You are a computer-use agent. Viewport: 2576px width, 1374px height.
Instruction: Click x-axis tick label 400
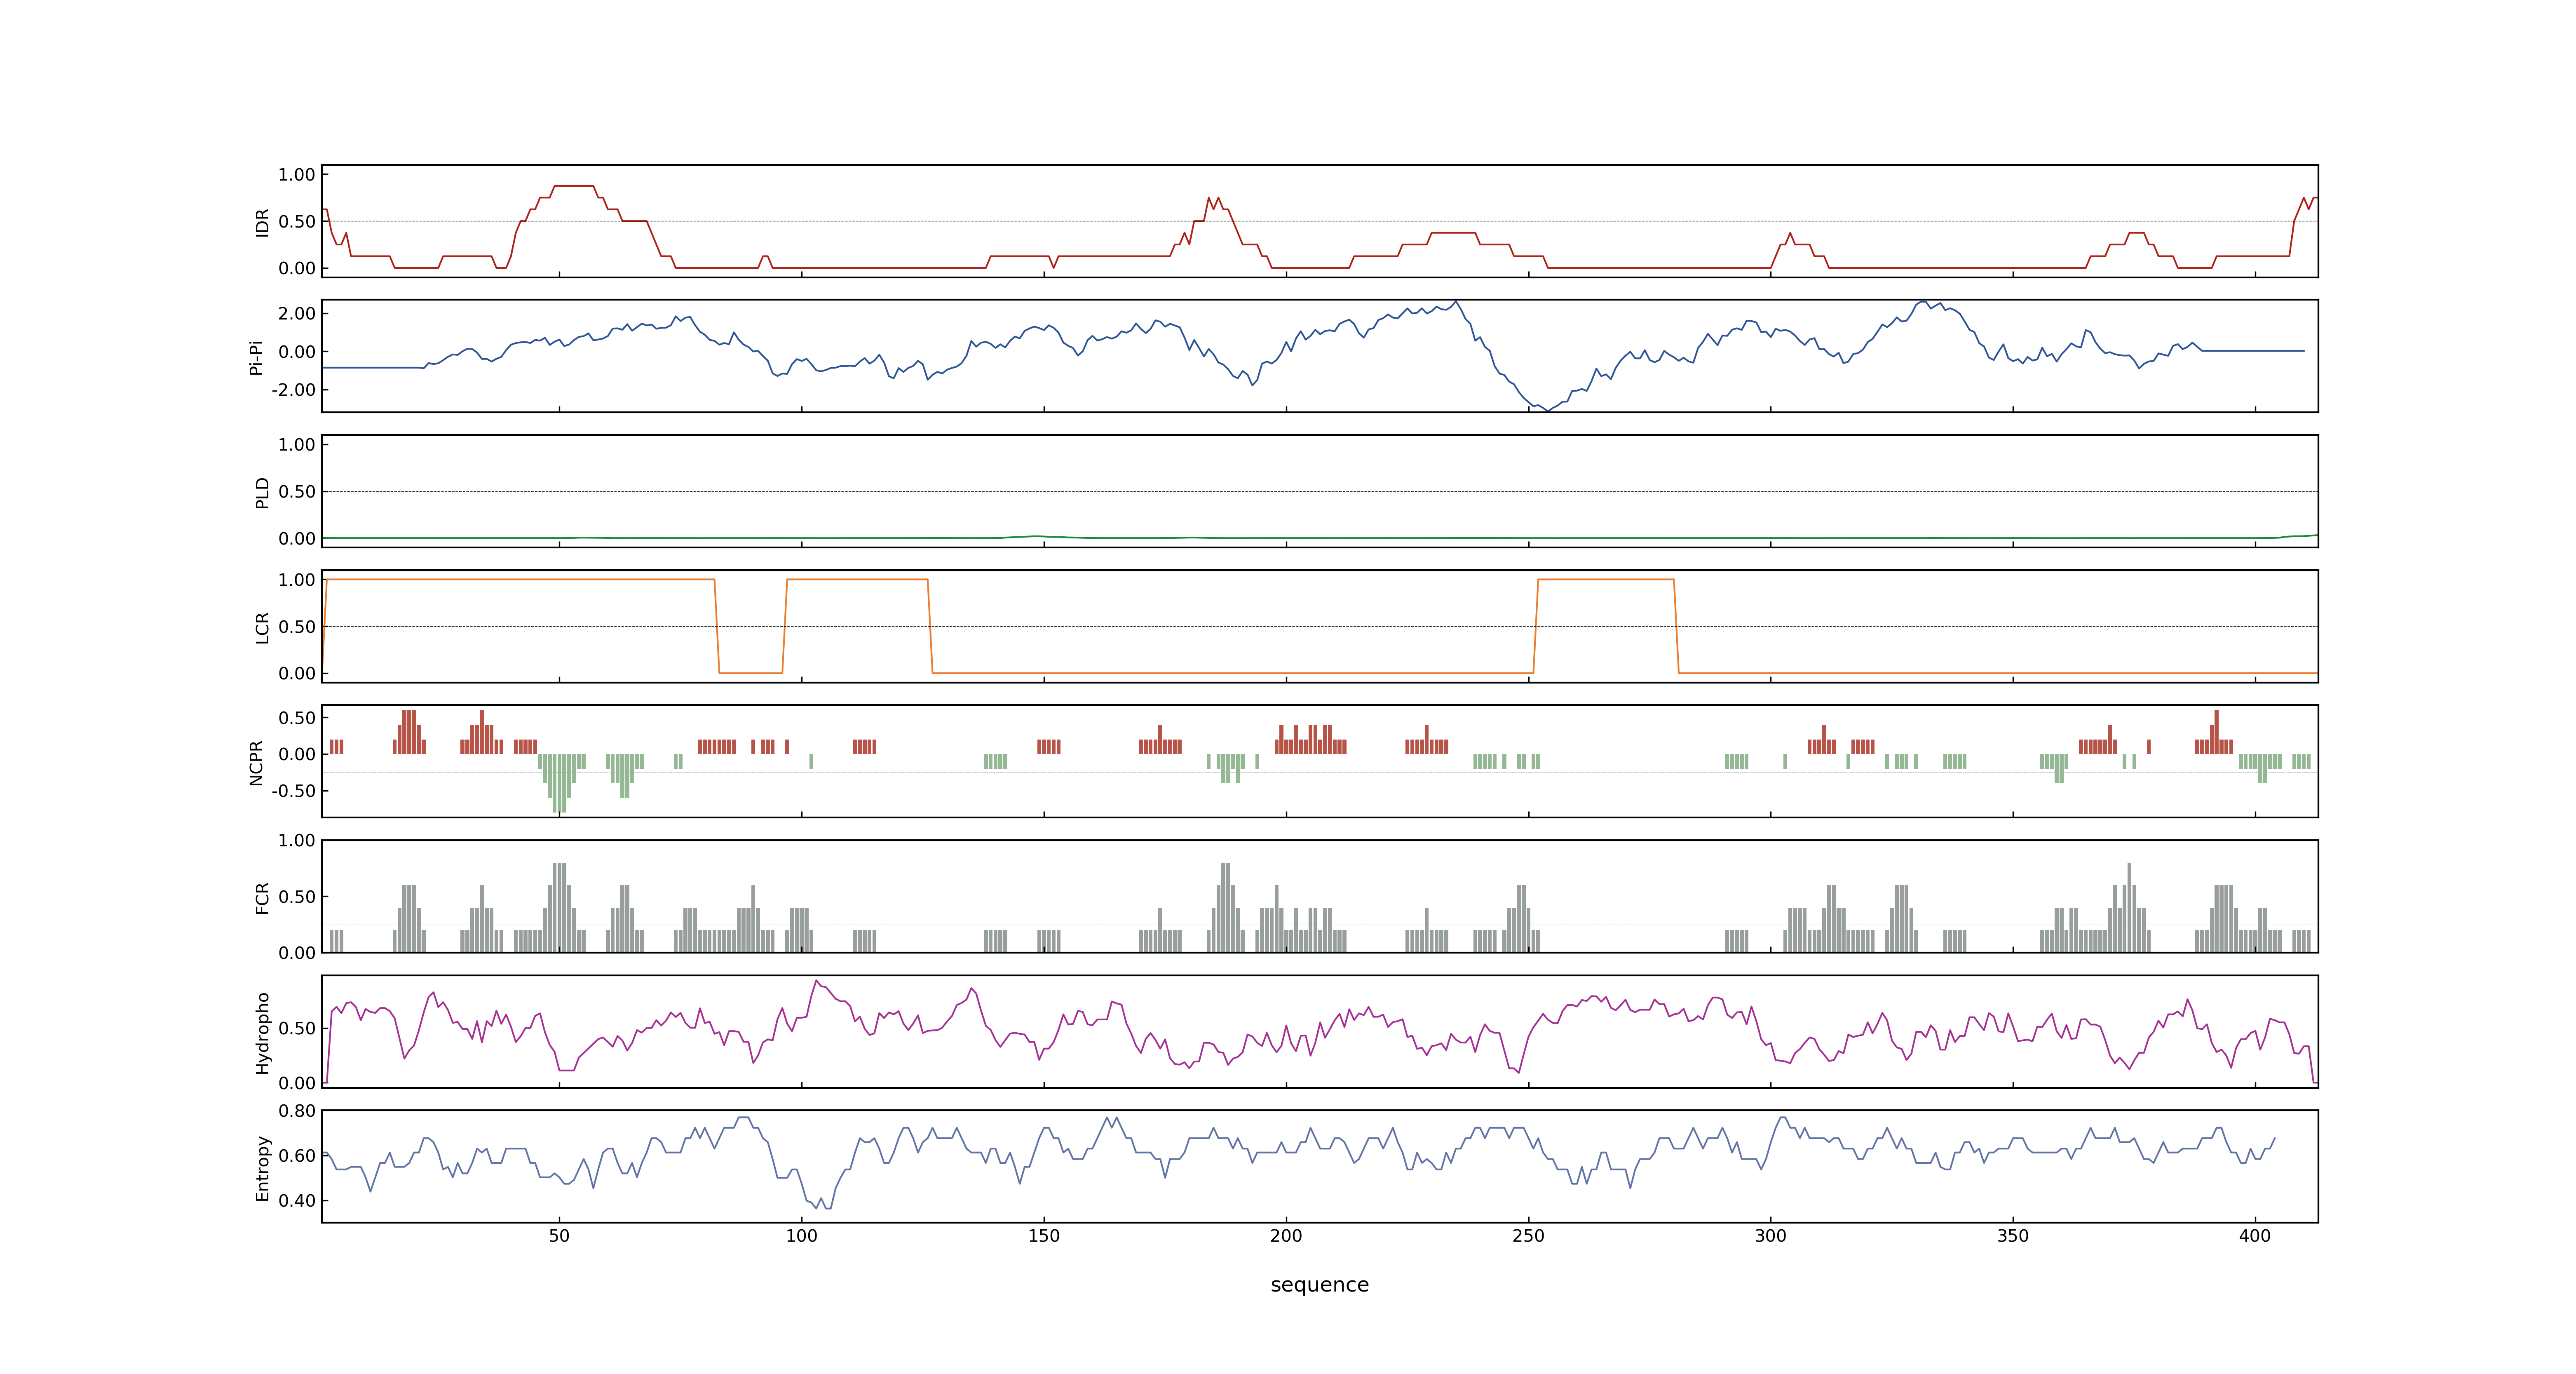[x=2255, y=1235]
